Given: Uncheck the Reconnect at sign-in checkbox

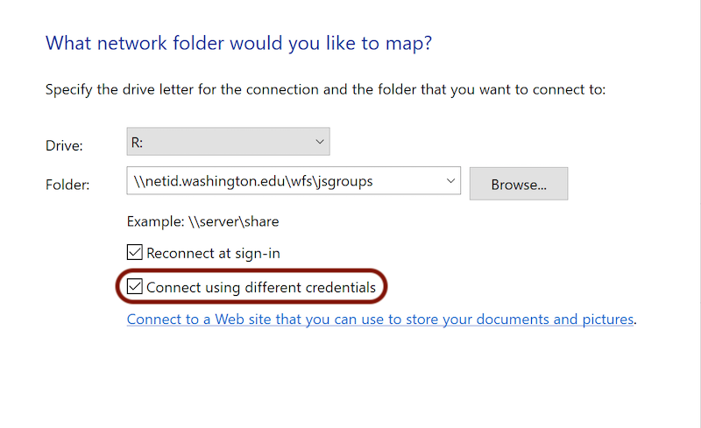Looking at the screenshot, I should point(135,252).
